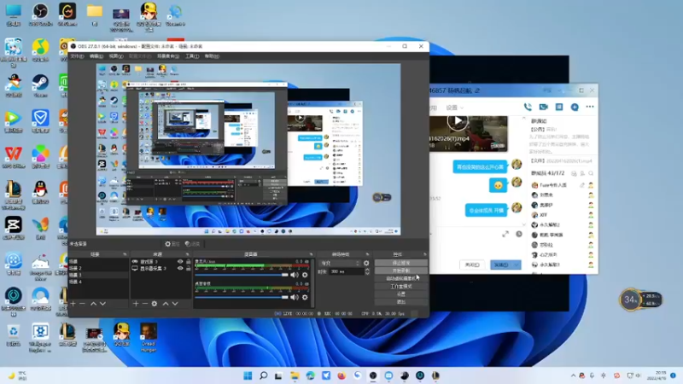The height and width of the screenshot is (384, 683).
Task: Toggle visibility of first source eye icon
Action: pyautogui.click(x=180, y=261)
